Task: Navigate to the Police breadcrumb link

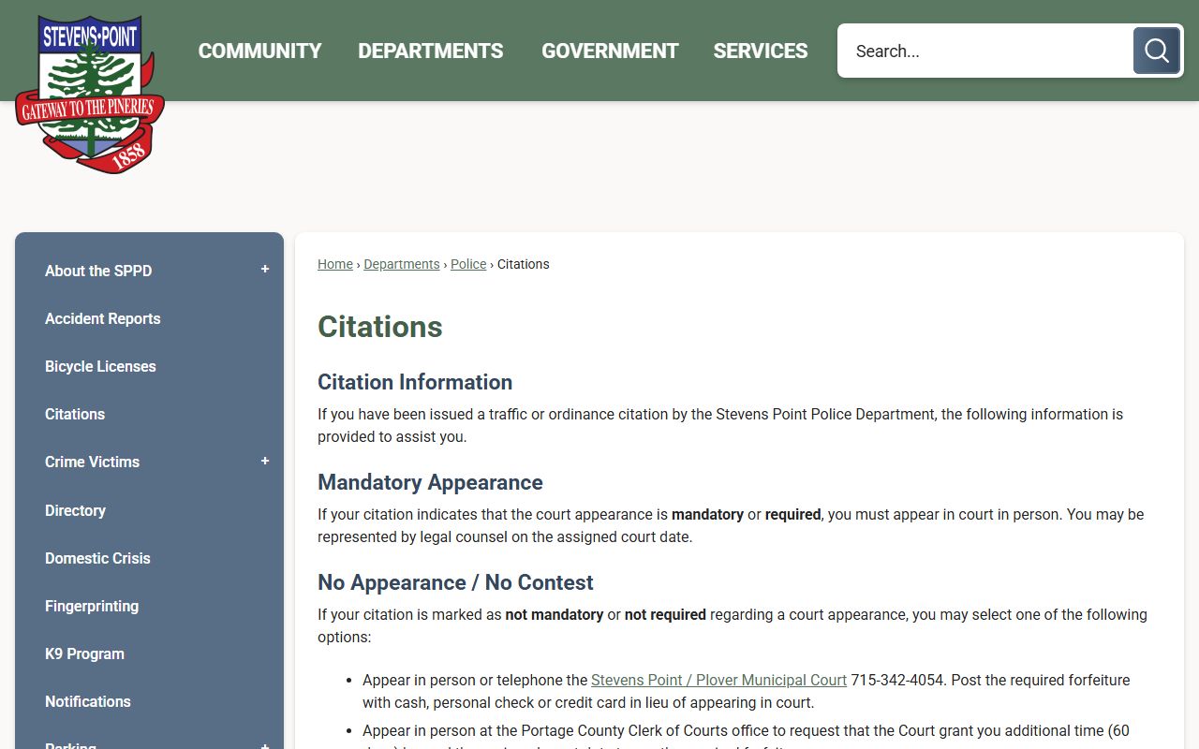Action: point(468,264)
